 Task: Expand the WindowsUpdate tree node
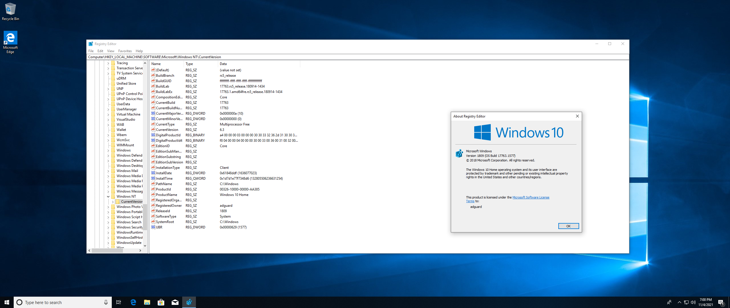pos(108,243)
